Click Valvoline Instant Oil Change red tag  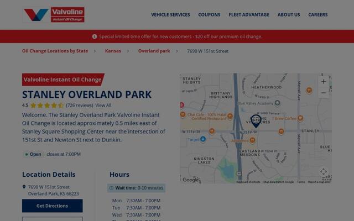pyautogui.click(x=63, y=80)
